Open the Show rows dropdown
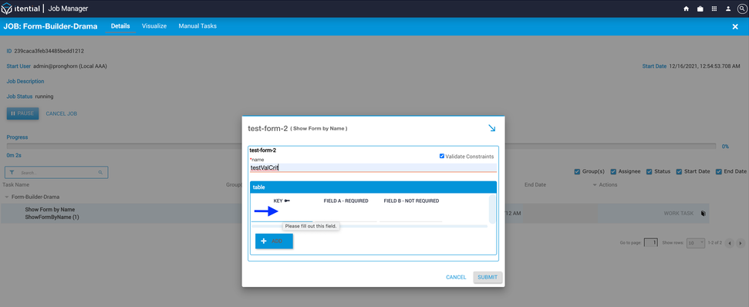Viewport: 749px width, 307px height. point(696,242)
